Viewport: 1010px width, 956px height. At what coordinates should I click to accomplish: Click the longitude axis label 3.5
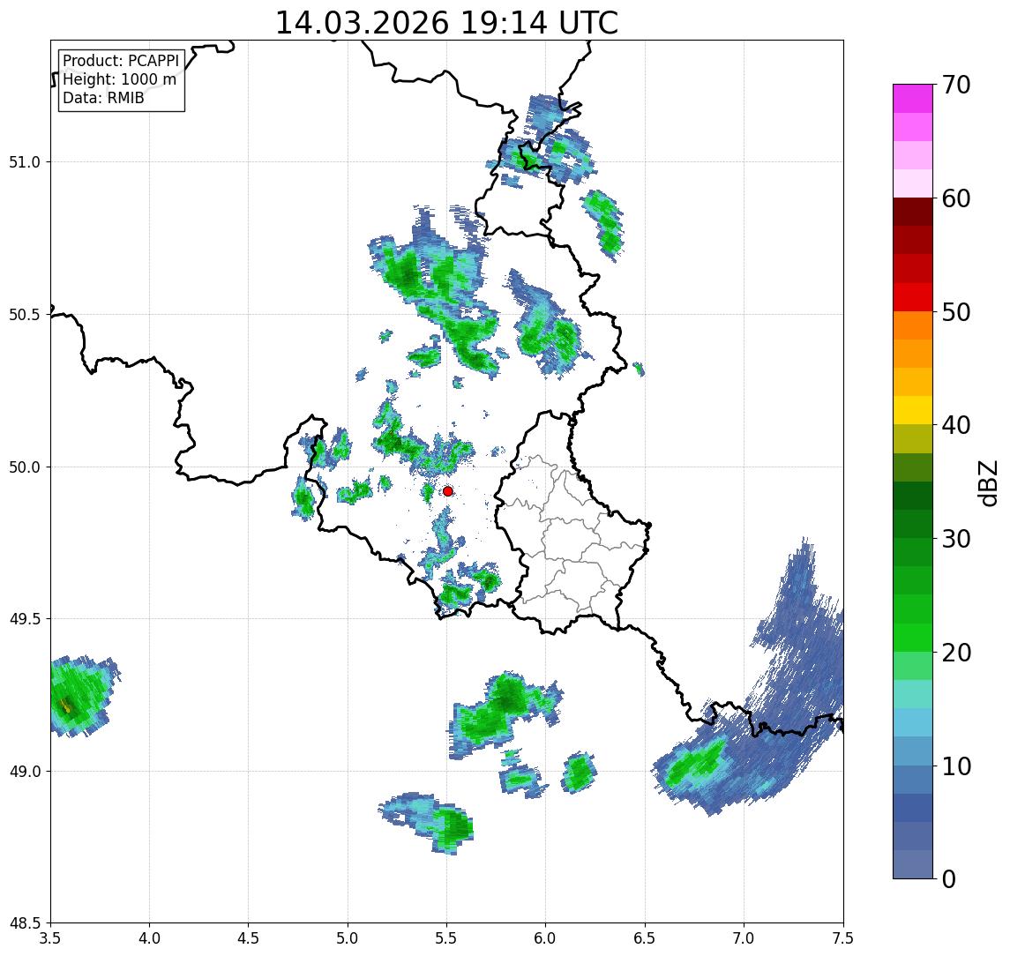(51, 937)
